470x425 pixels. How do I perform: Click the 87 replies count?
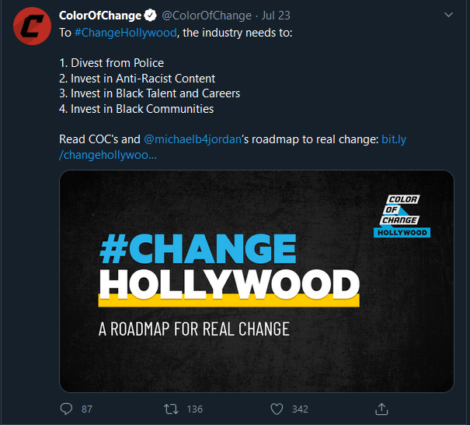pos(86,409)
